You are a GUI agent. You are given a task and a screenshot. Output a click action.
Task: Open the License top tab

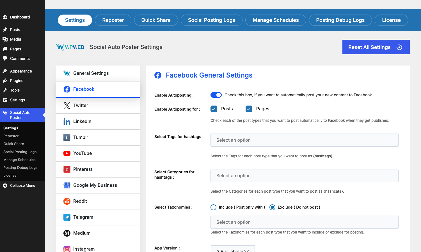point(391,20)
